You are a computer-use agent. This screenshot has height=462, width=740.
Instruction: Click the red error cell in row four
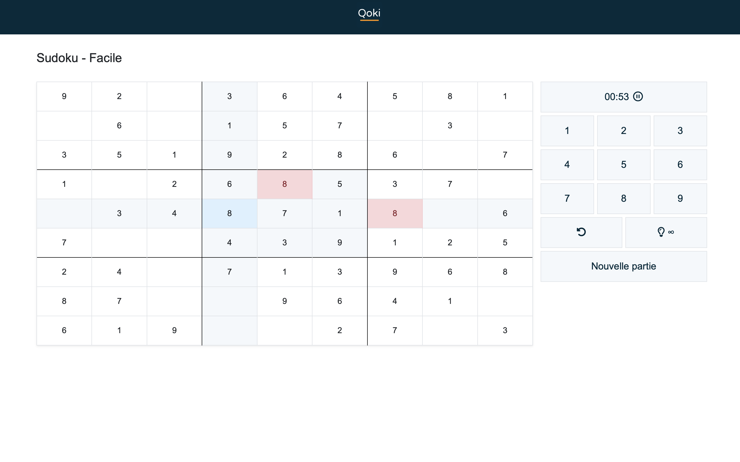(x=284, y=184)
